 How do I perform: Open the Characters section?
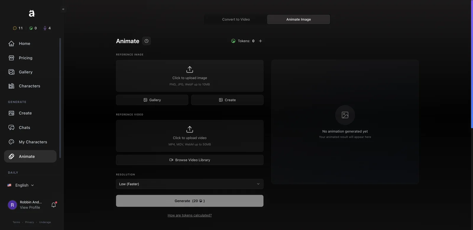[30, 86]
